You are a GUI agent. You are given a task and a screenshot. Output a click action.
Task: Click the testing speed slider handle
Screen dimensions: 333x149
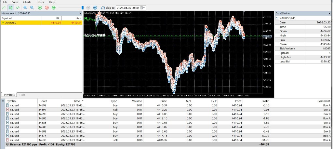(x=83, y=8)
